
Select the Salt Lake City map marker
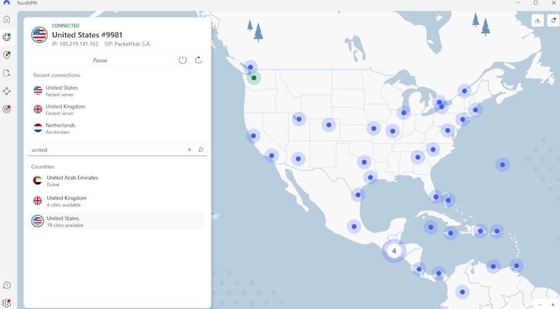299,119
